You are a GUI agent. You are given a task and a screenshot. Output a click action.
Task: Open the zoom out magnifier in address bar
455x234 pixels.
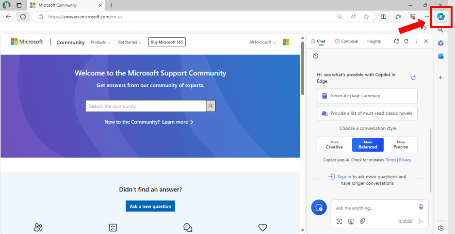point(340,17)
